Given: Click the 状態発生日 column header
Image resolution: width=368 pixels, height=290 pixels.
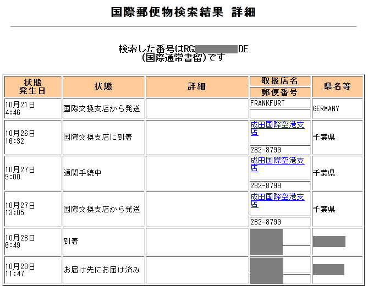Looking at the screenshot, I should coord(32,86).
